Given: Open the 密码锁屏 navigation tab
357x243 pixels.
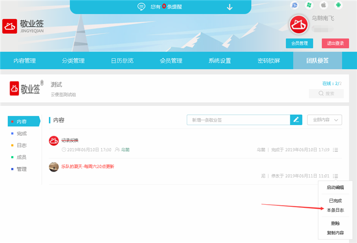Looking at the screenshot, I should (269, 61).
